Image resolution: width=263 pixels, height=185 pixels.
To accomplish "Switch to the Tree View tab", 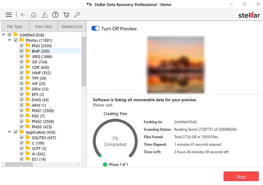I will point(43,26).
